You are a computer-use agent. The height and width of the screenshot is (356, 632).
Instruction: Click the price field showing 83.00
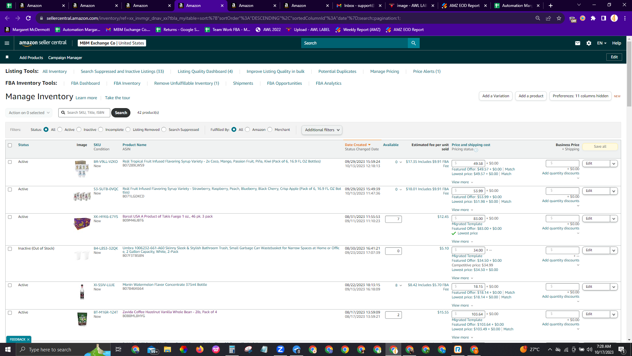pos(468,219)
